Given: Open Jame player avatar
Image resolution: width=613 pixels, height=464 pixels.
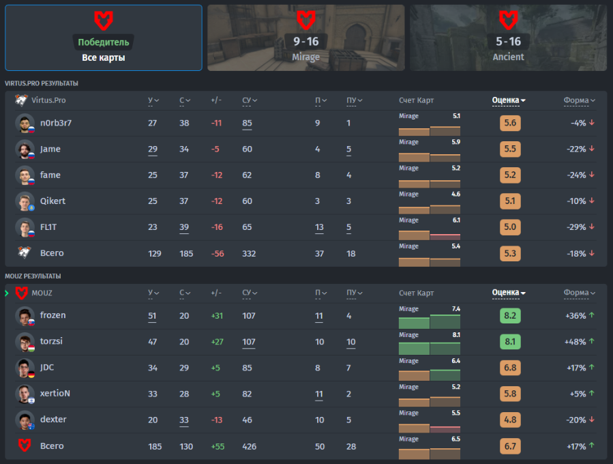Looking at the screenshot, I should click(25, 149).
